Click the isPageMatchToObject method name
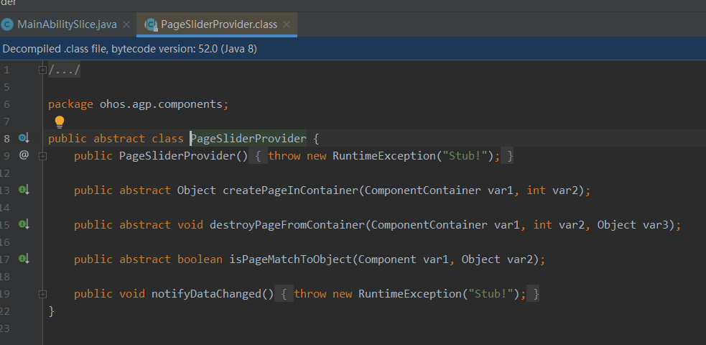This screenshot has height=345, width=706. click(290, 259)
